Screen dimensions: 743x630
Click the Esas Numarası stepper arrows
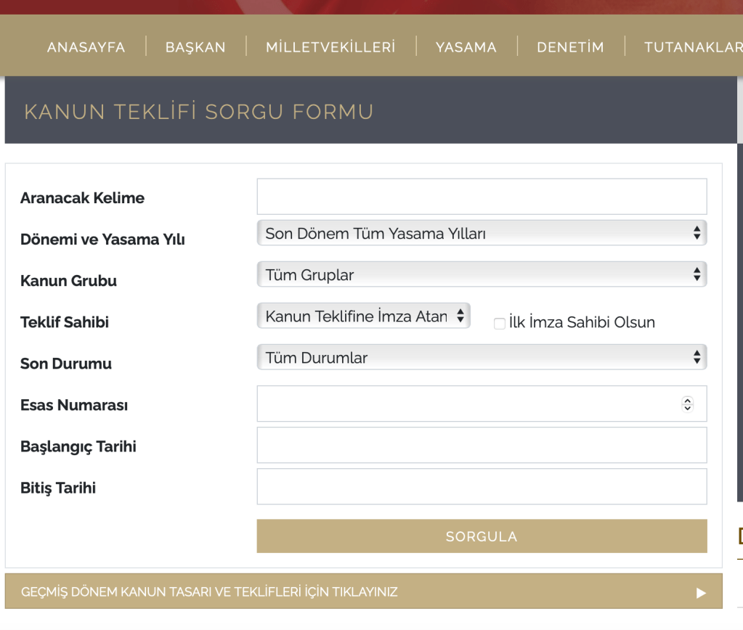687,404
